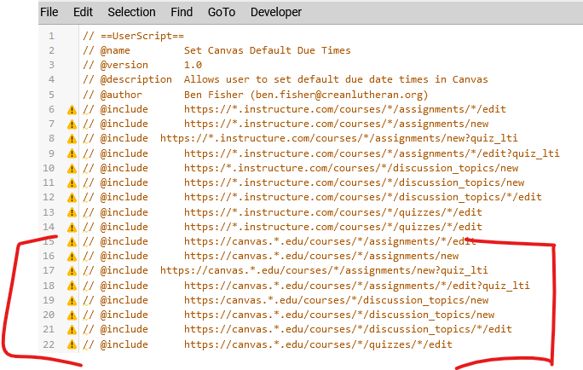Click the warning icon on line 10
Screen dimensions: 583x370
[72, 169]
